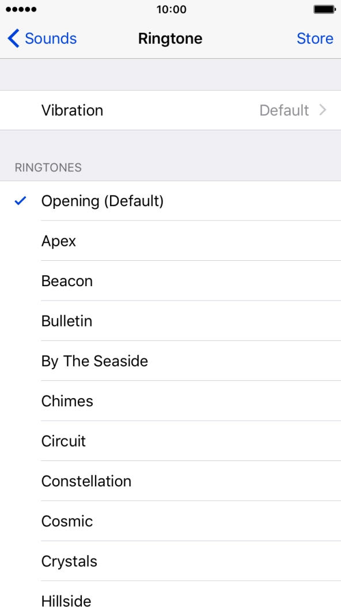The height and width of the screenshot is (607, 341).
Task: Select the Opening (Default) ringtone
Action: 102,201
